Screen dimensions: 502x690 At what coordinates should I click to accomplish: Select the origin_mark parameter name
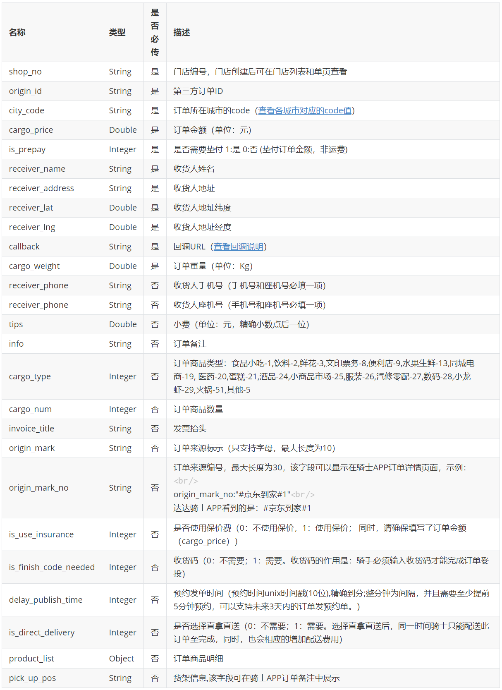pos(32,448)
